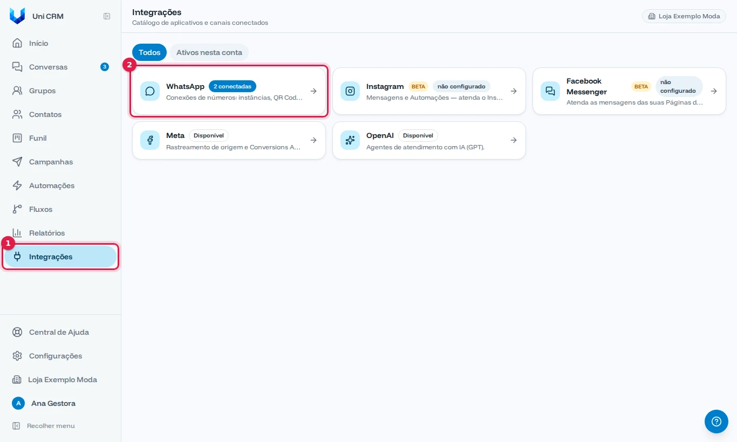Click the 2 conectadas badge
The image size is (737, 442).
[x=233, y=86]
